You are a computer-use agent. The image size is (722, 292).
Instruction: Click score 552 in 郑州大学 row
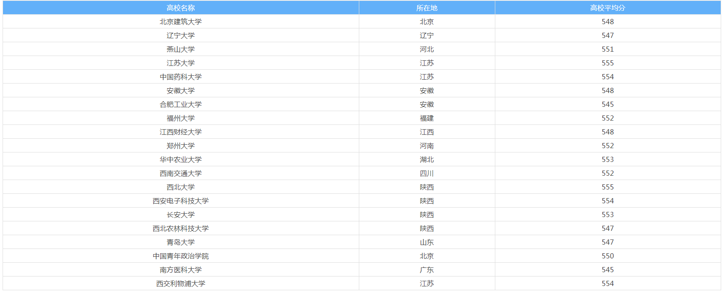608,146
